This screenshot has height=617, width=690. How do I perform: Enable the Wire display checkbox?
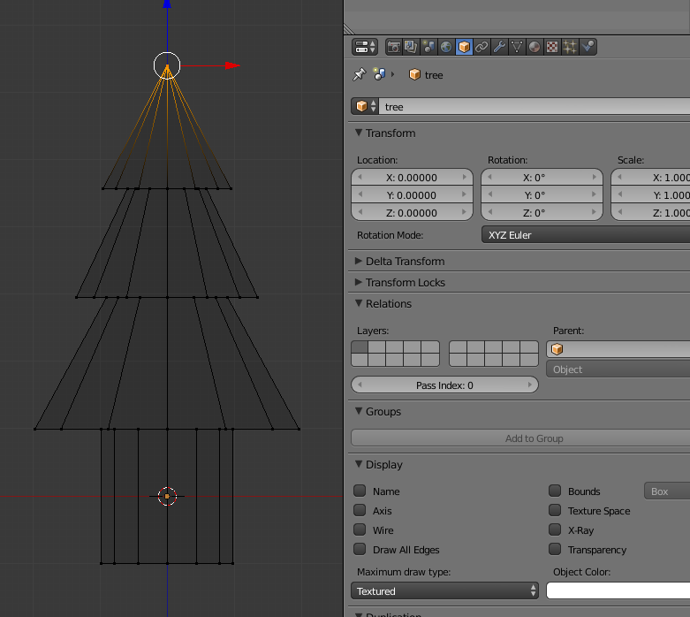pyautogui.click(x=360, y=529)
